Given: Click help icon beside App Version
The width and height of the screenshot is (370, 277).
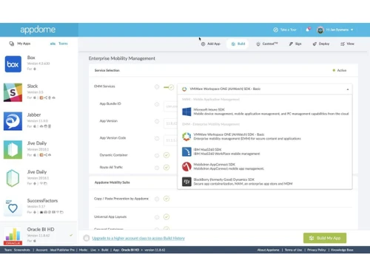Looking at the screenshot, I should click(x=157, y=121).
